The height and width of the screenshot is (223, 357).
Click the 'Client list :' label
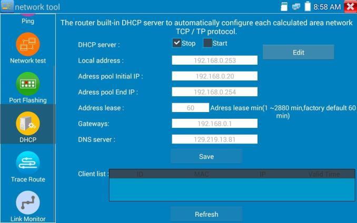click(93, 174)
